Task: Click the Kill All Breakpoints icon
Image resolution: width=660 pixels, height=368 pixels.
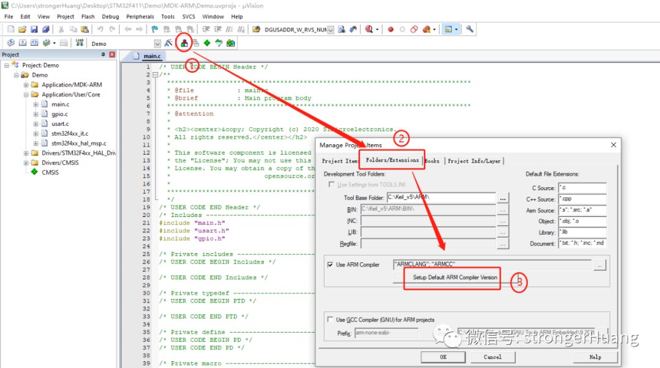Action: pos(427,29)
